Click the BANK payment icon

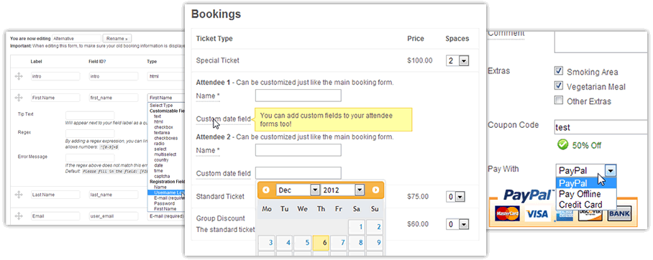coord(619,214)
